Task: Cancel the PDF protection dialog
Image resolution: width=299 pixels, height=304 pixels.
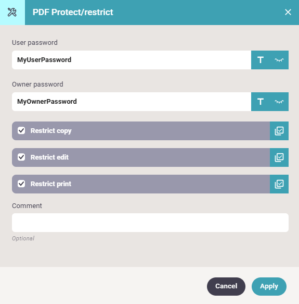Action: pyautogui.click(x=226, y=286)
